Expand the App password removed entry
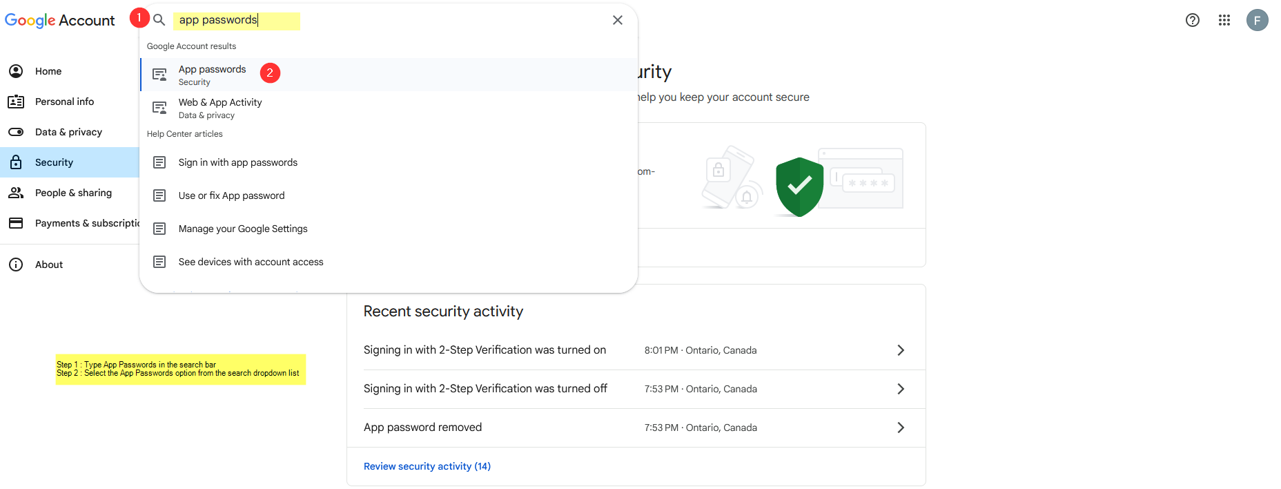The width and height of the screenshot is (1281, 489). [x=900, y=428]
